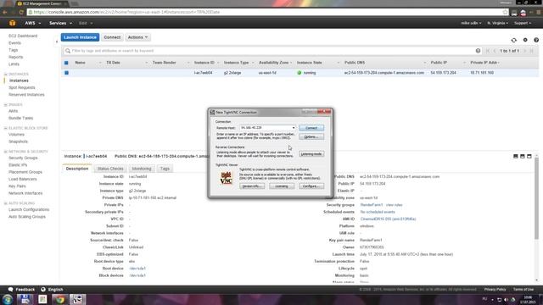Viewport: 543px width, 305px height.
Task: Open the help question-mark icon beside the gear
Action: 536,40
